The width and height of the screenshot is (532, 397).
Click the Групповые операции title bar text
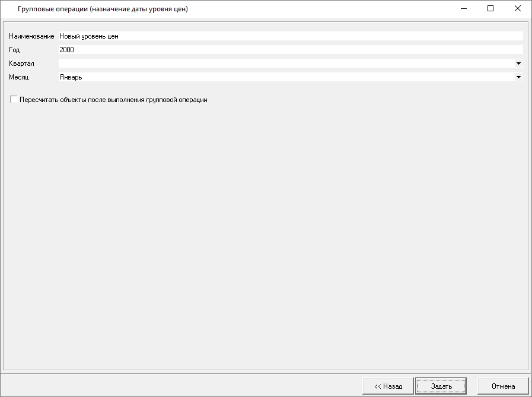click(103, 9)
